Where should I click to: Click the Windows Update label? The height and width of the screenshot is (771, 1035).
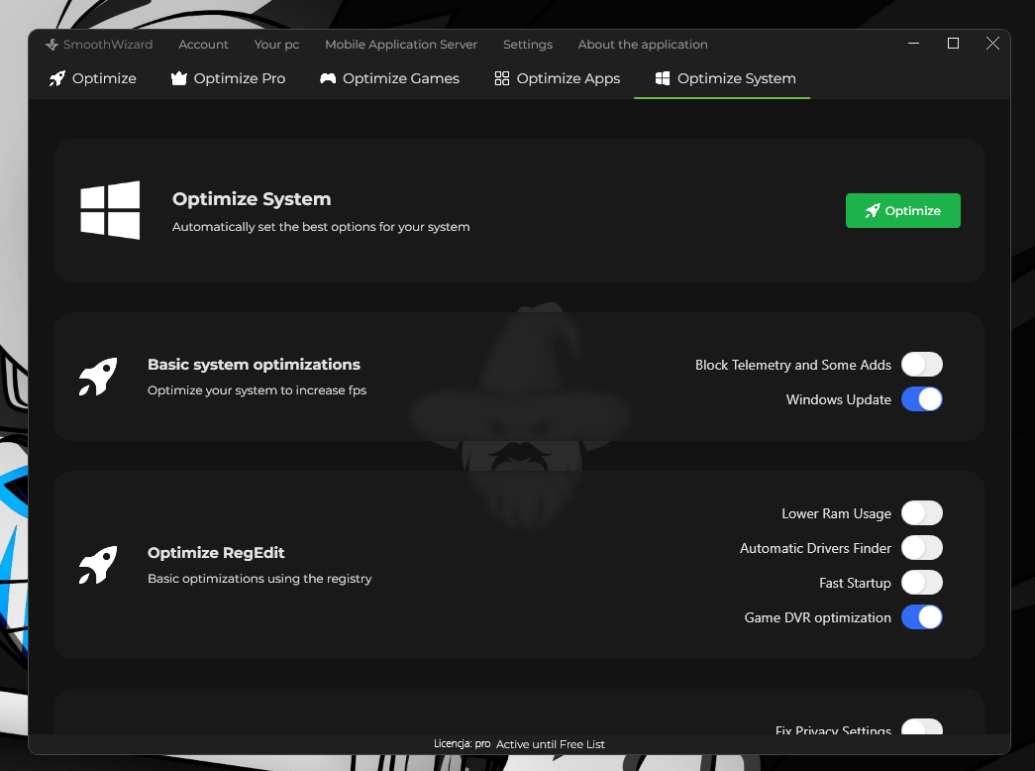coord(838,399)
